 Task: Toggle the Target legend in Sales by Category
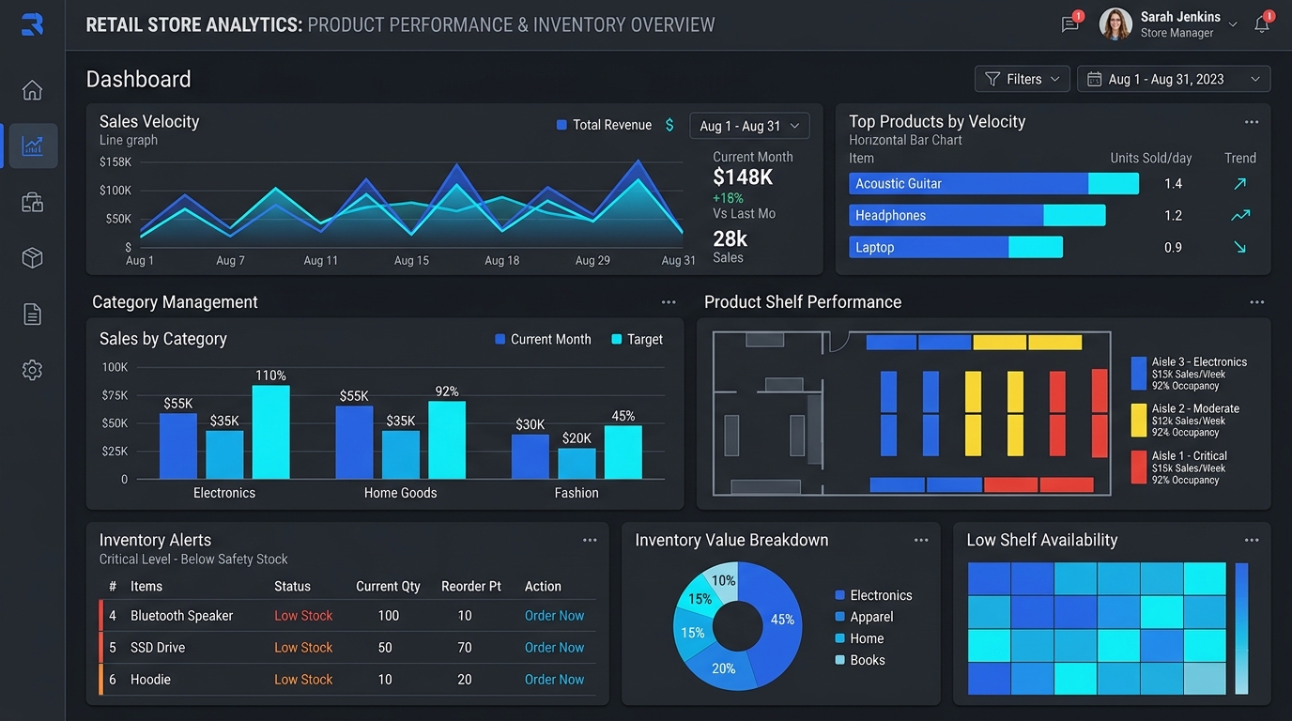[x=637, y=339]
